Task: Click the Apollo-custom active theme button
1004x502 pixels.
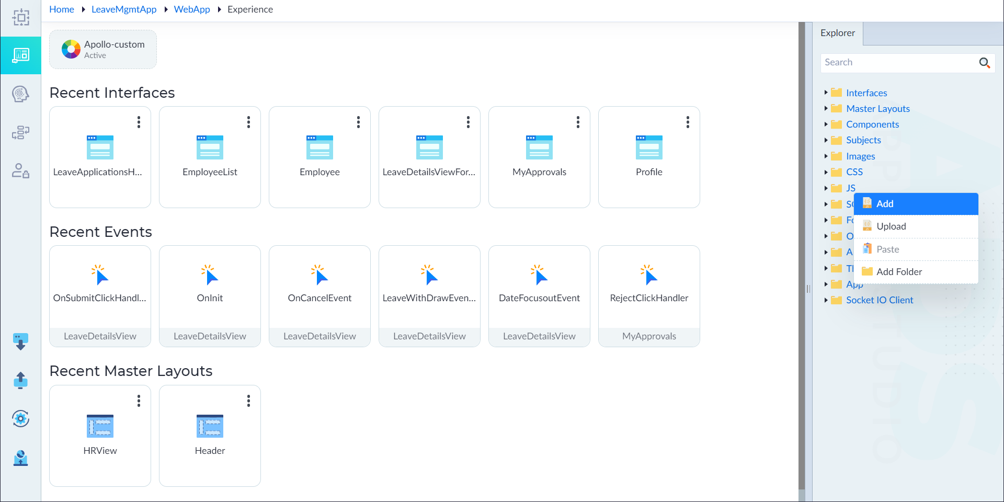Action: [x=103, y=49]
